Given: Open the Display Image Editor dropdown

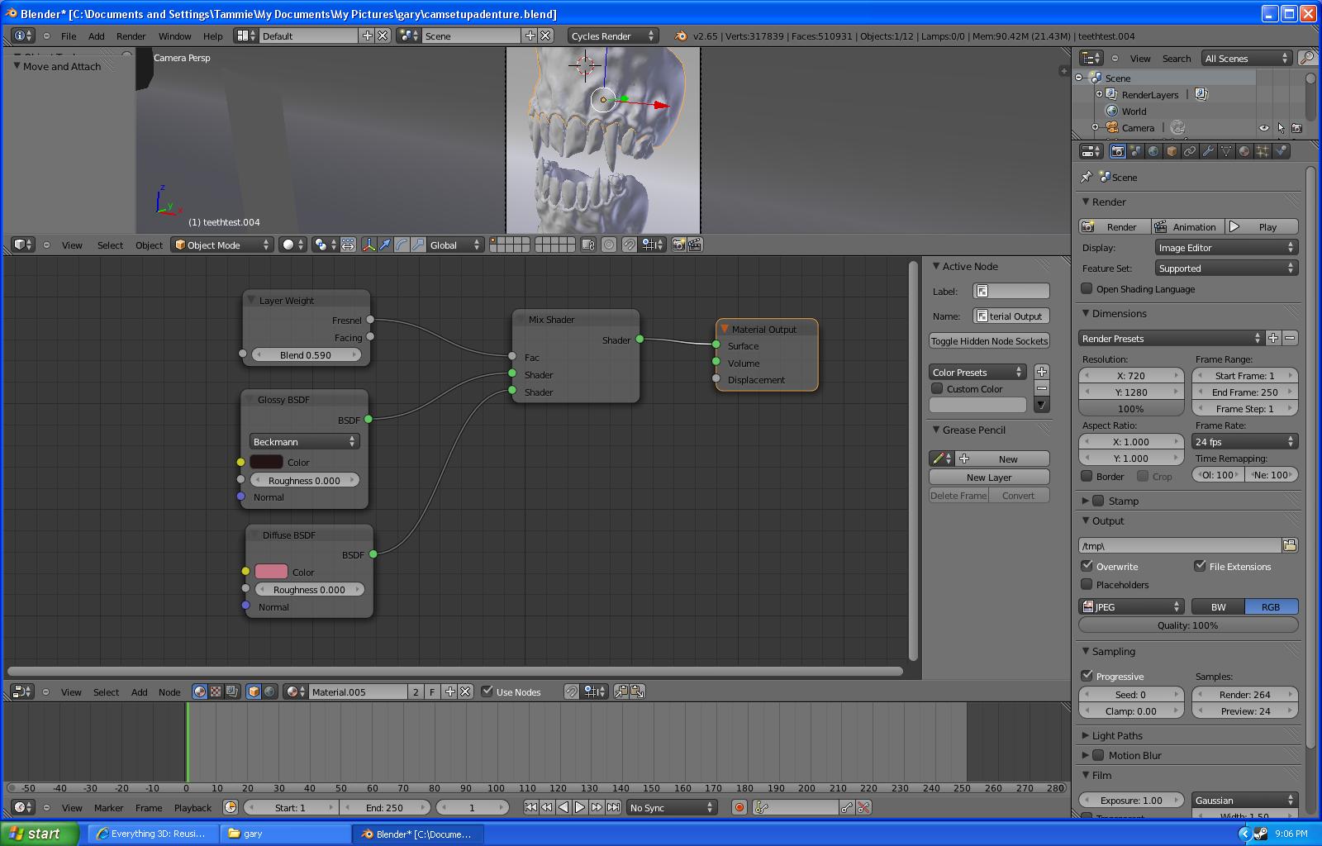Looking at the screenshot, I should (1226, 248).
